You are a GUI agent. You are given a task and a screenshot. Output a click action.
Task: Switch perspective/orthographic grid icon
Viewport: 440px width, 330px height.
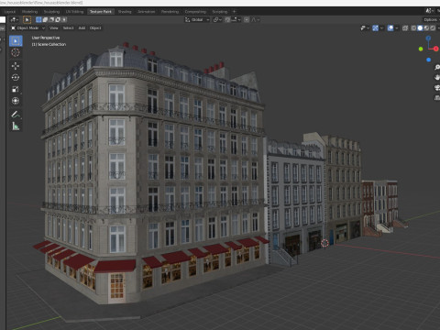click(x=437, y=98)
